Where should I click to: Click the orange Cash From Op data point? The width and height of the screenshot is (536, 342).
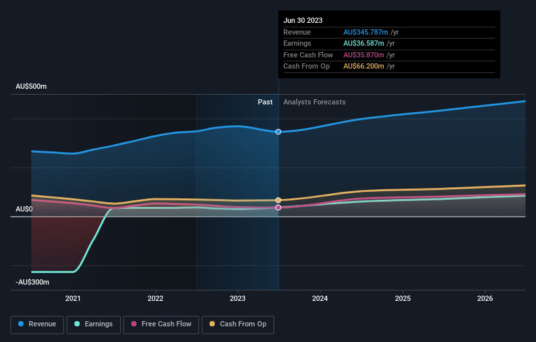pos(278,200)
